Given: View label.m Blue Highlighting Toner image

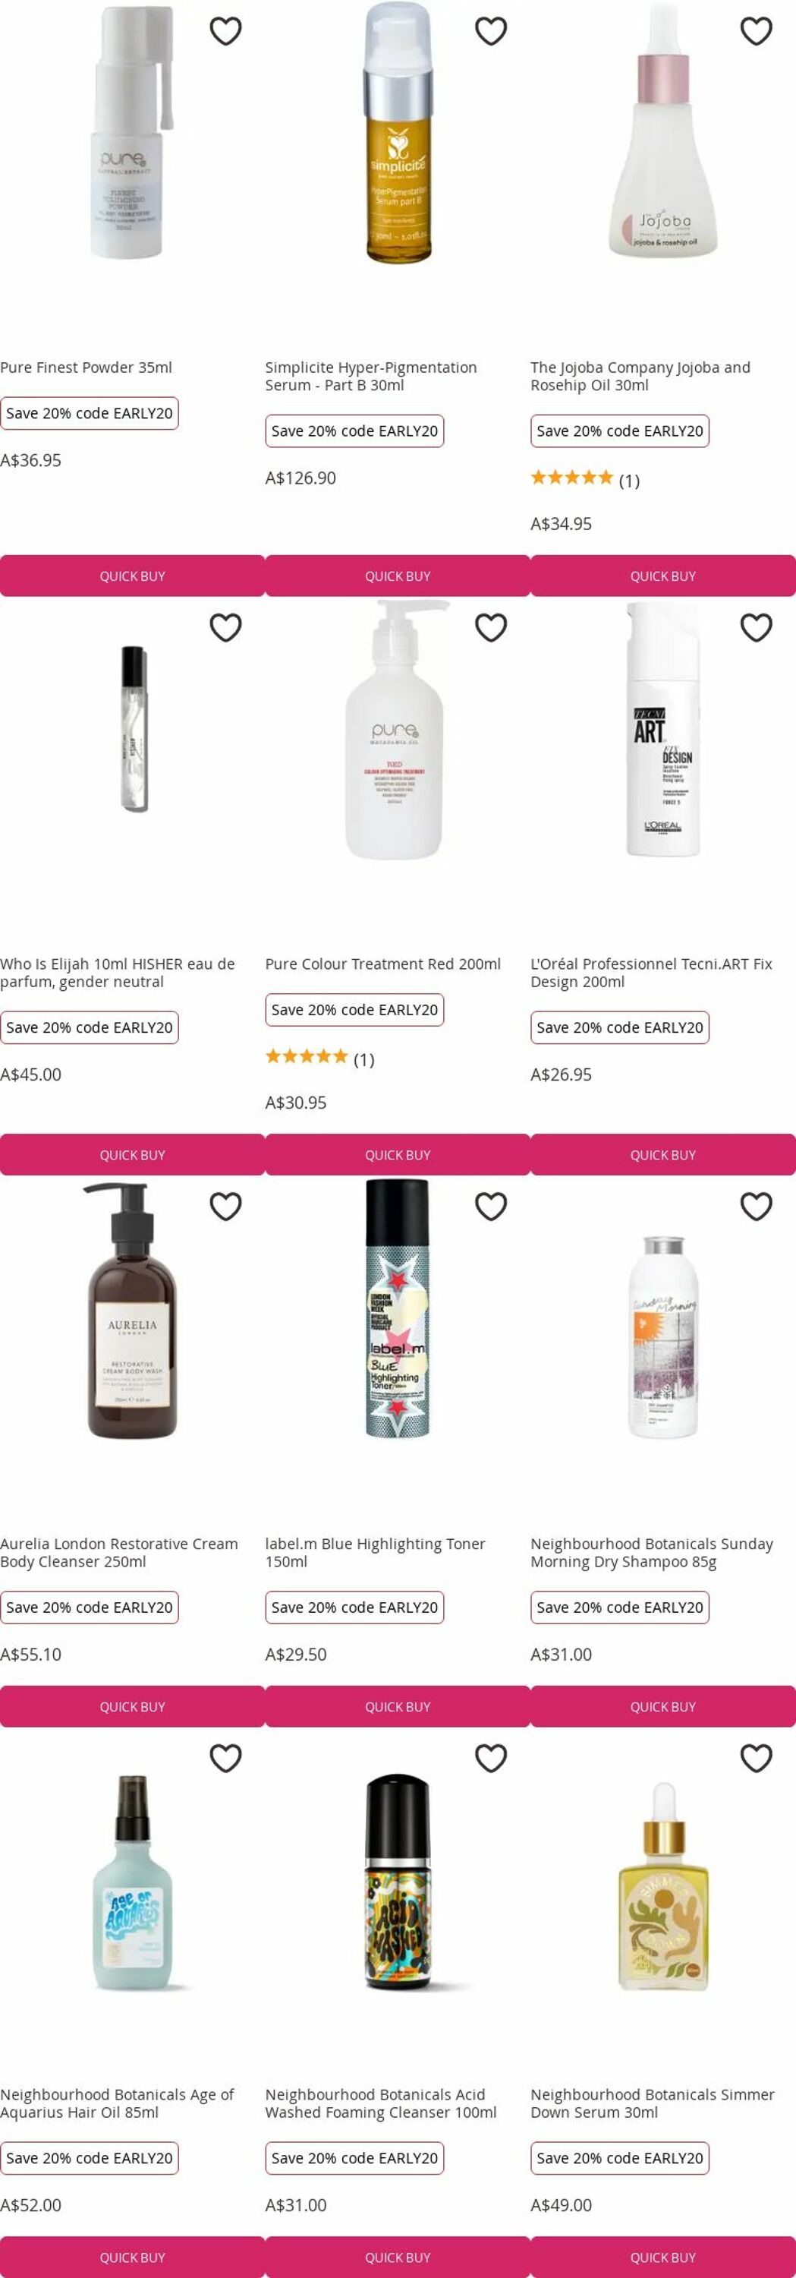Looking at the screenshot, I should click(398, 1309).
